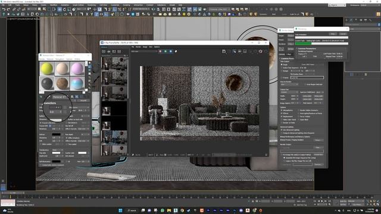The image size is (381, 214).
Task: Open Output Size preset dropdown
Action: [289, 93]
